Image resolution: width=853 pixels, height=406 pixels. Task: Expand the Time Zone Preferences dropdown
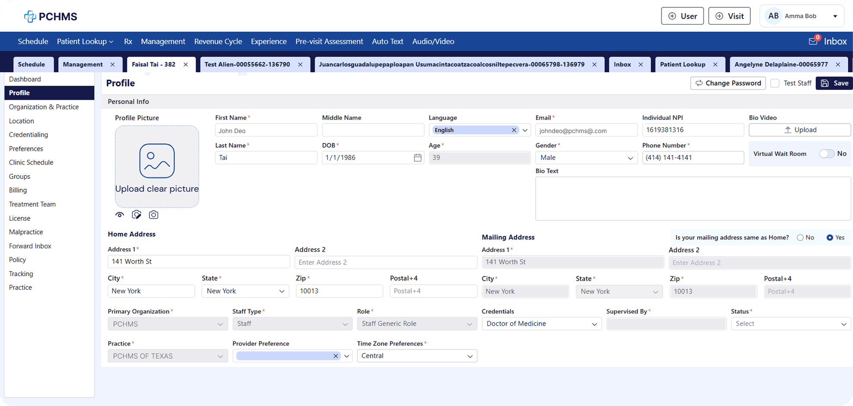[417, 356]
